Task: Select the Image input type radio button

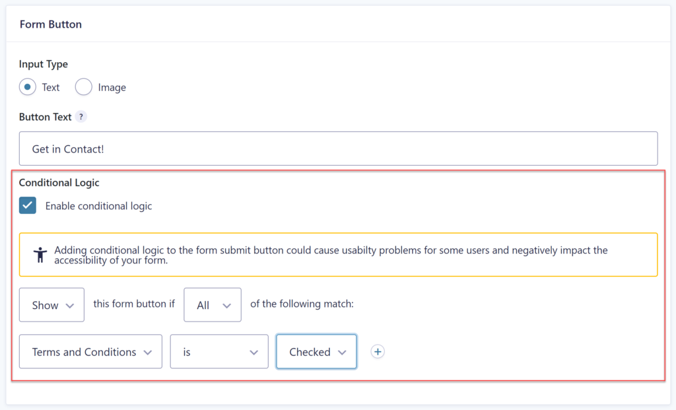Action: (x=83, y=86)
